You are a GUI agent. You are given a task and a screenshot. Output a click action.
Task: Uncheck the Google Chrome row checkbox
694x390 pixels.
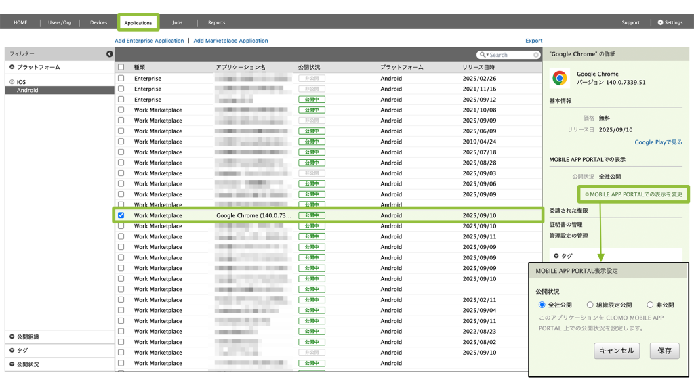pos(121,215)
